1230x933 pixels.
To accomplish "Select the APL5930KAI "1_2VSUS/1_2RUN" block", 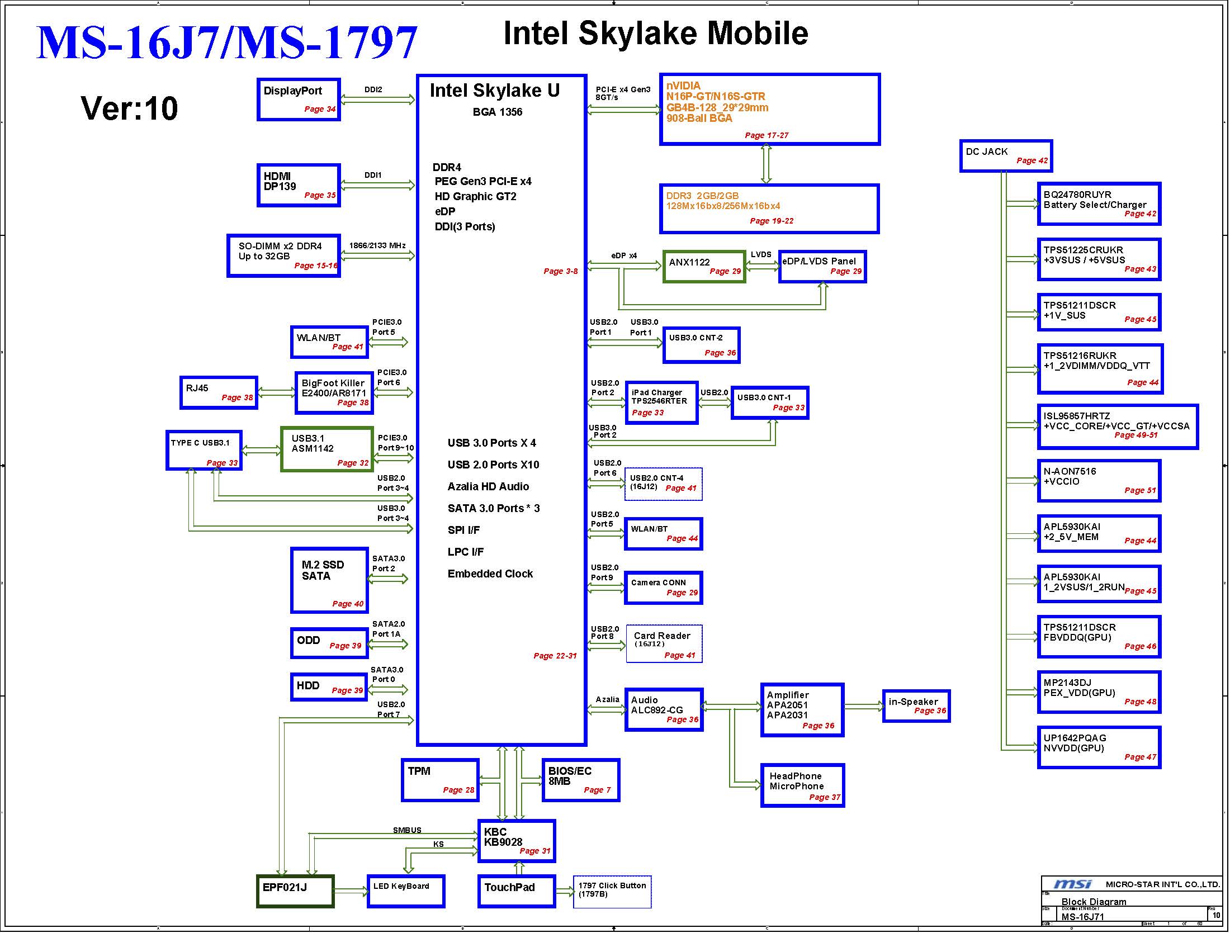I will coord(1099,584).
